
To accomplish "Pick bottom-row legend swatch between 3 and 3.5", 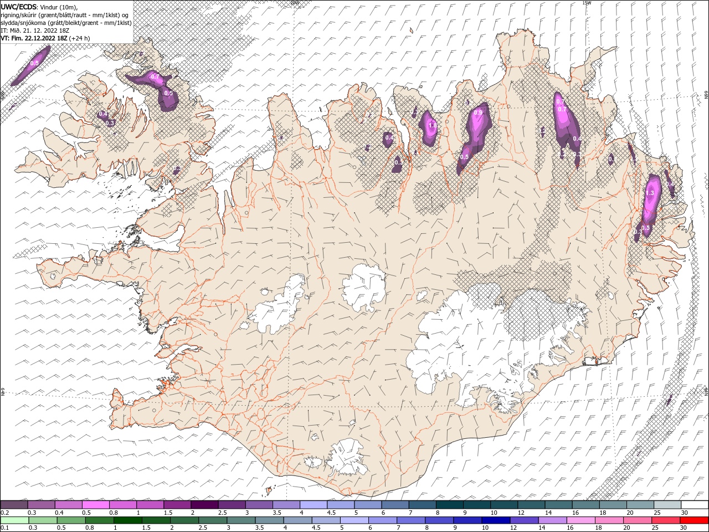I will click(x=241, y=520).
